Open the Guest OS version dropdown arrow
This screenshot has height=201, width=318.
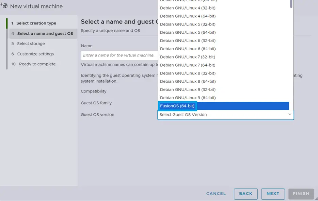pyautogui.click(x=290, y=114)
